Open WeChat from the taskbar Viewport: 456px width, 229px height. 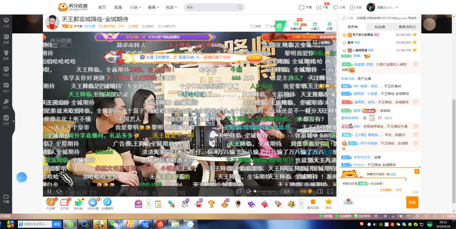[115, 224]
